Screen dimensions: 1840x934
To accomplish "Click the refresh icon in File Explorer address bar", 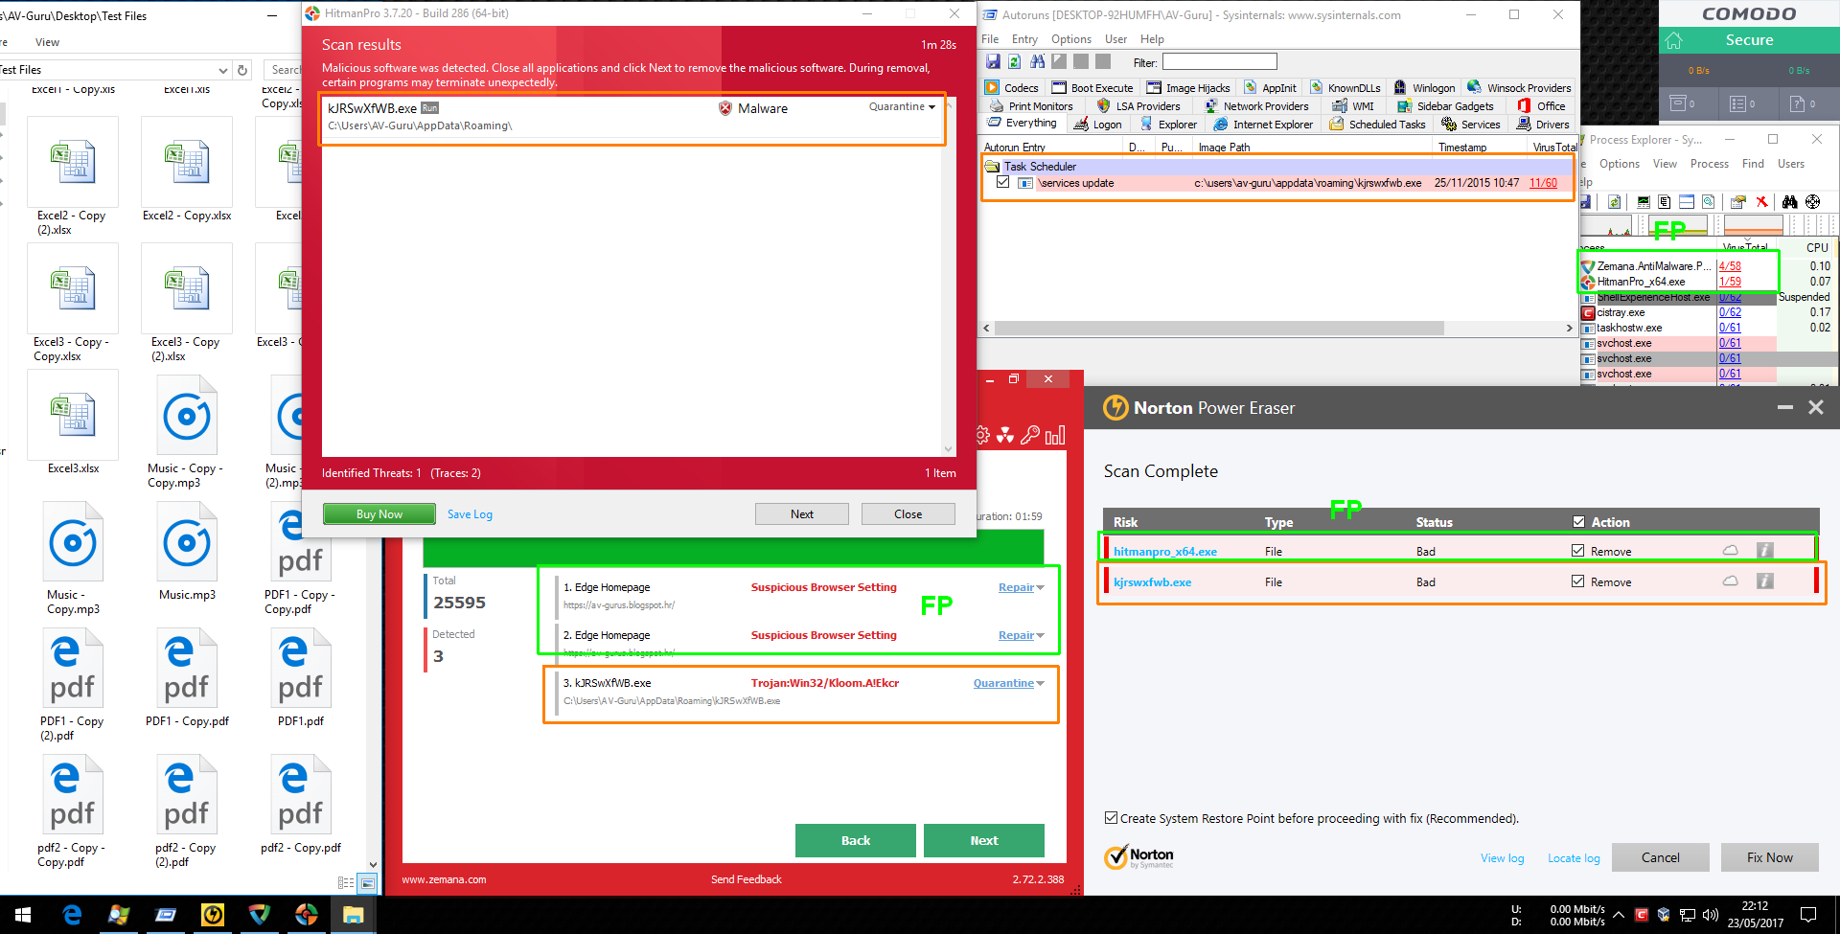I will tap(242, 70).
